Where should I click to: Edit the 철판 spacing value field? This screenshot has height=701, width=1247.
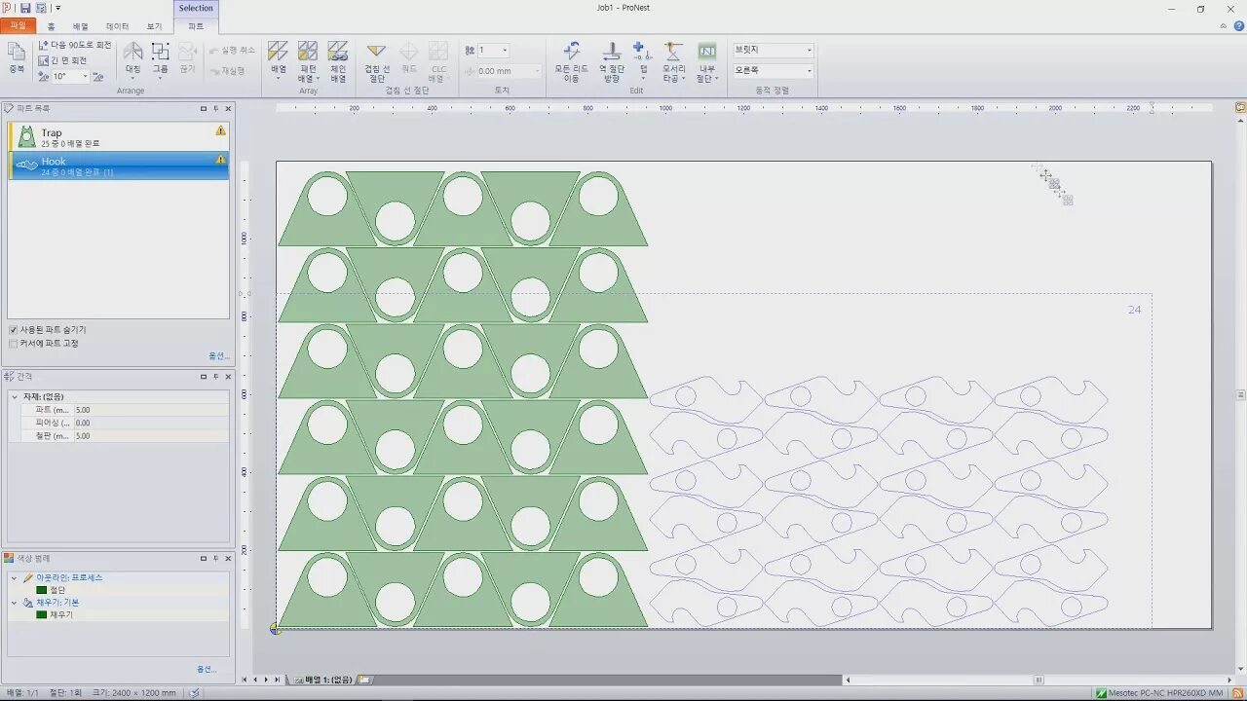click(151, 436)
